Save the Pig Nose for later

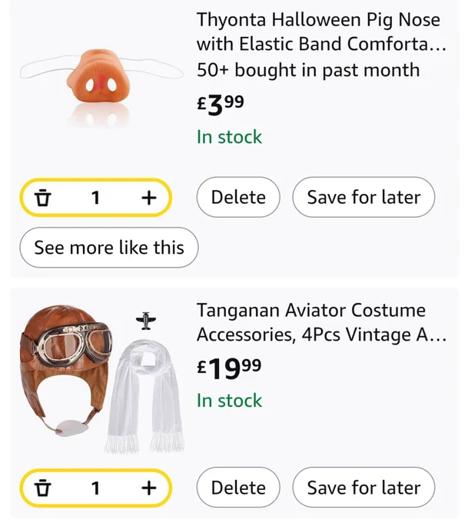pos(363,197)
